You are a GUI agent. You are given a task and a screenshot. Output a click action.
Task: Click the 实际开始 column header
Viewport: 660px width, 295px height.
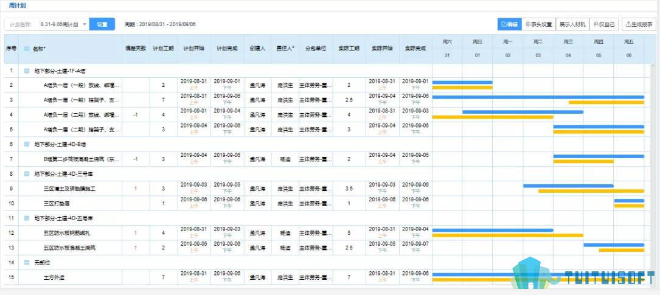point(382,49)
